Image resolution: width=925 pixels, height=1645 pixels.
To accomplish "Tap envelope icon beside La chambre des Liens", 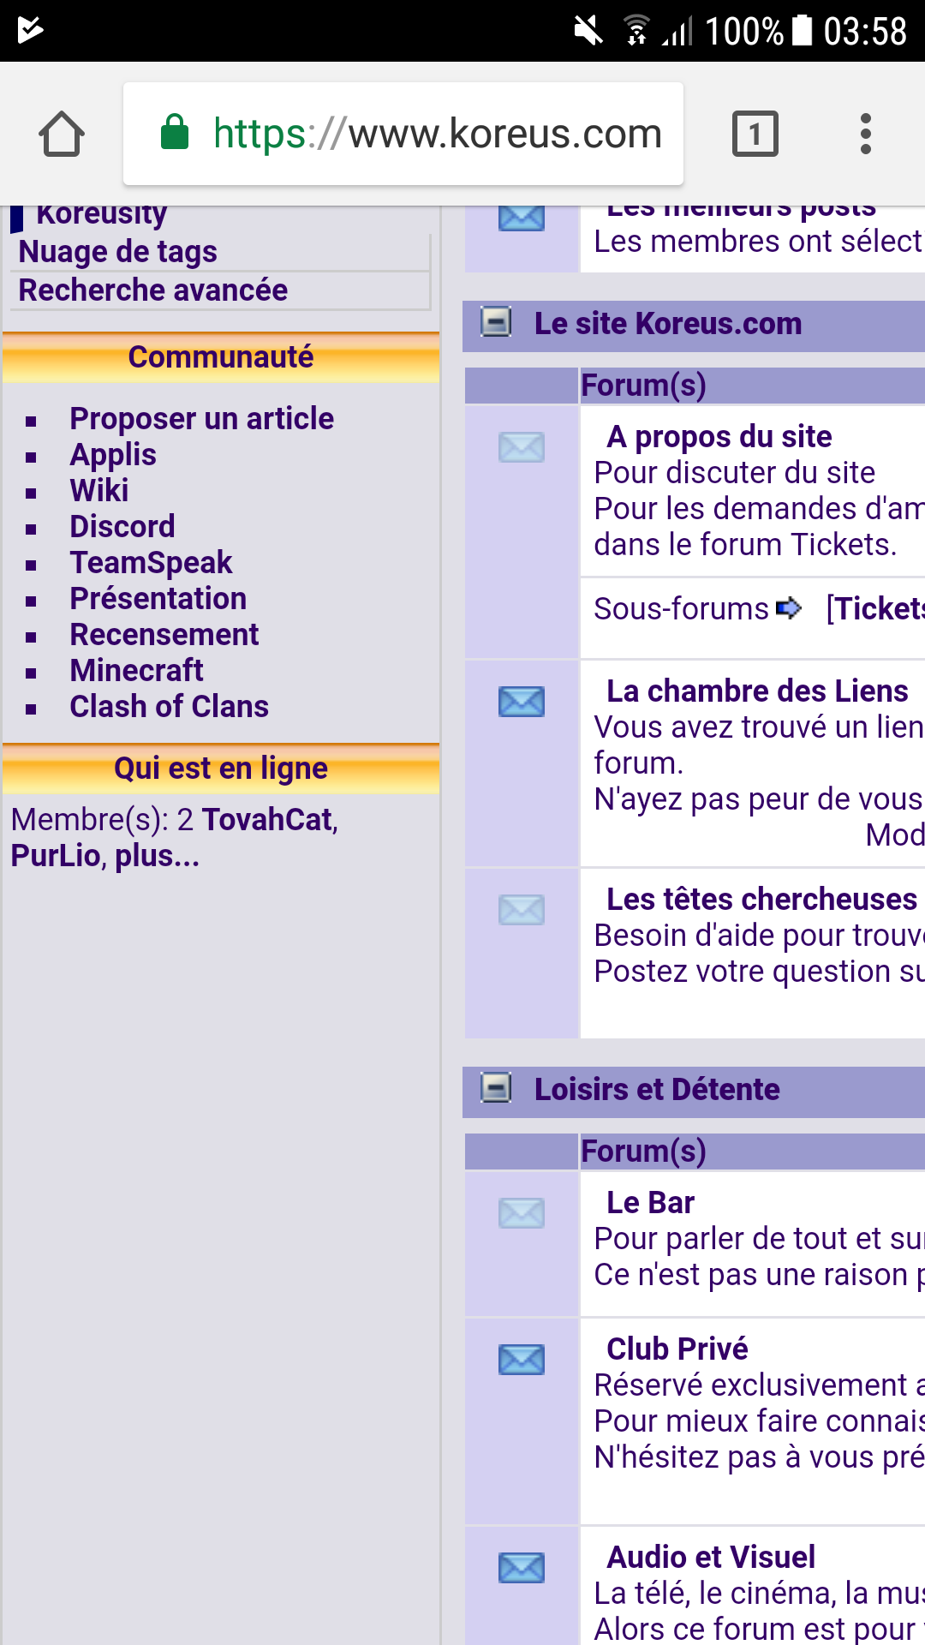I will pyautogui.click(x=521, y=702).
